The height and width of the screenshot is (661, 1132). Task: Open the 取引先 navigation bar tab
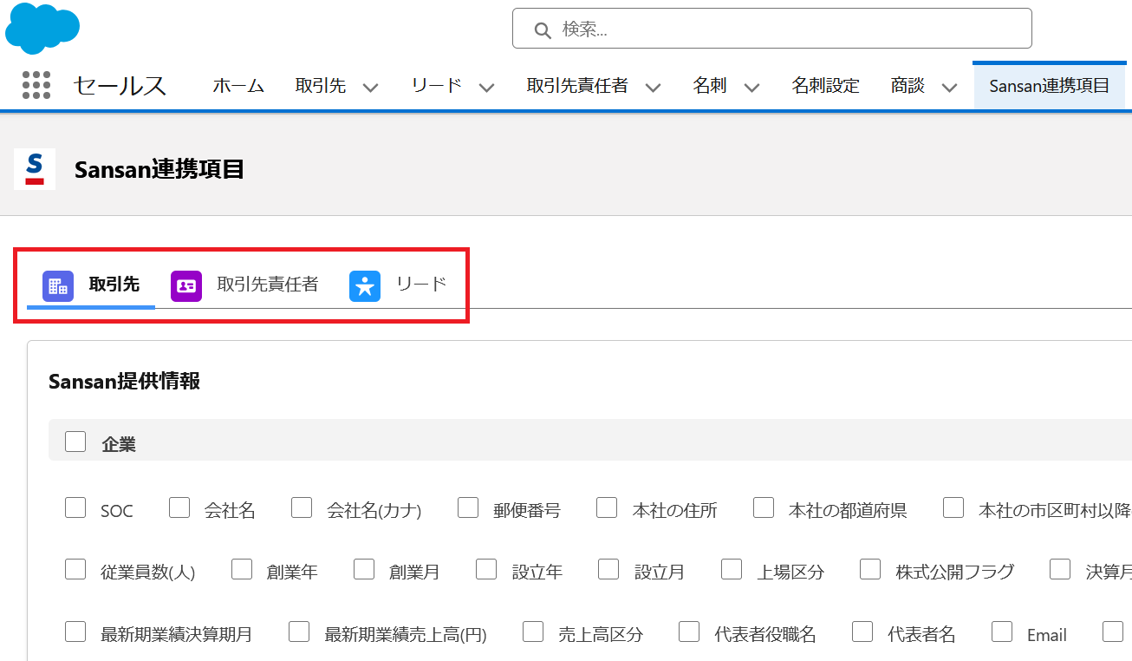[x=321, y=86]
